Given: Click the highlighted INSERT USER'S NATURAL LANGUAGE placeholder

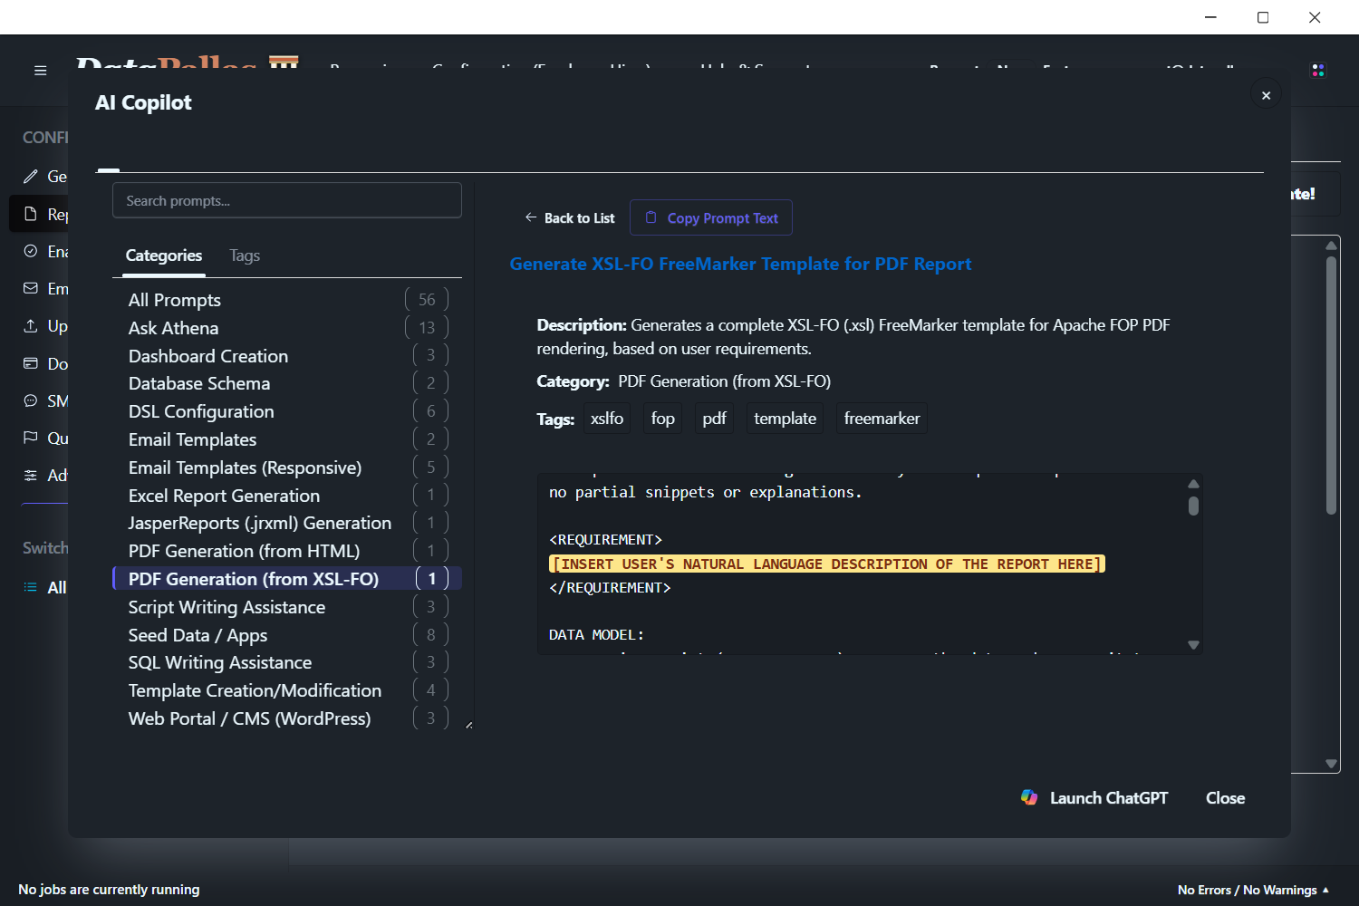Looking at the screenshot, I should coord(826,564).
